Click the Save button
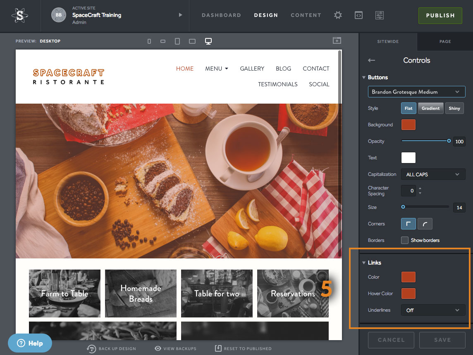The image size is (473, 355). pyautogui.click(x=442, y=340)
